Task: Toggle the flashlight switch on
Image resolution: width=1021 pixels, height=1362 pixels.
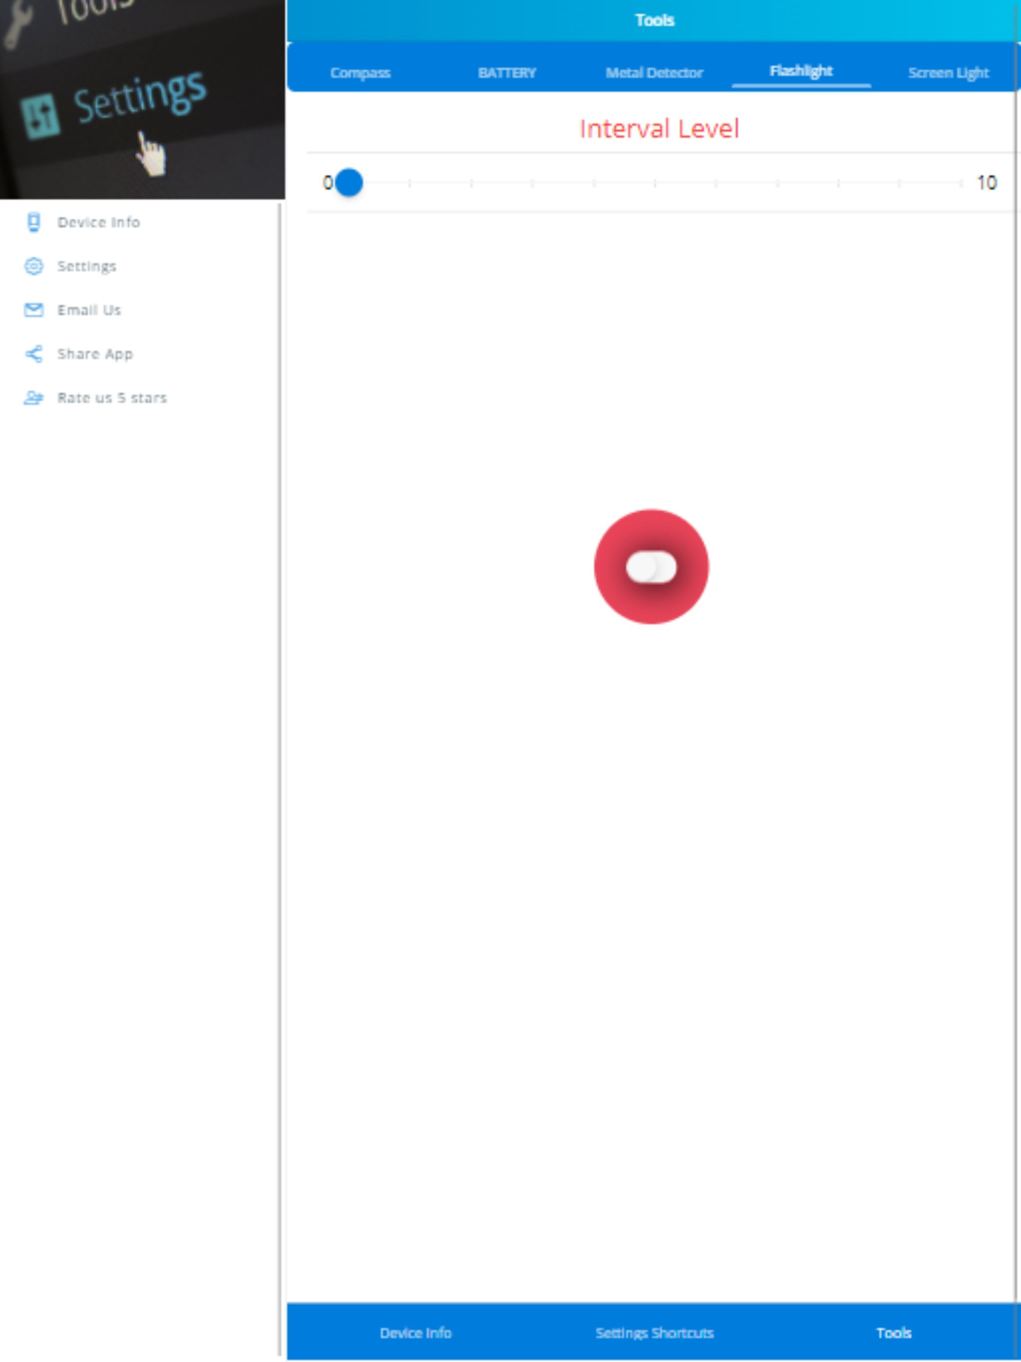Action: click(651, 567)
